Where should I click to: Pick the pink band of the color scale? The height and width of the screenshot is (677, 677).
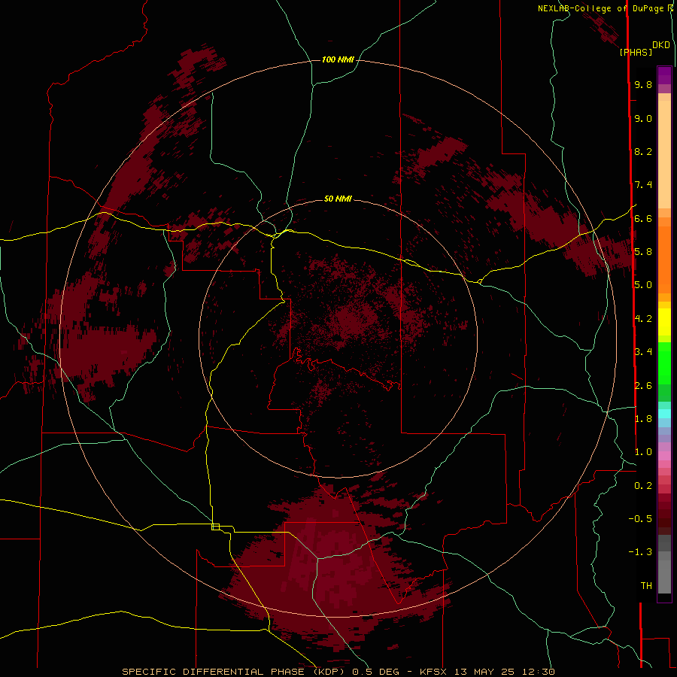click(x=664, y=456)
